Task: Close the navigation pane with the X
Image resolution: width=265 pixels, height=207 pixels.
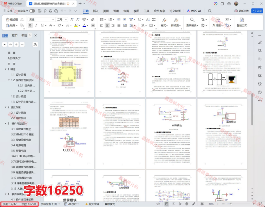Action: [x=36, y=35]
